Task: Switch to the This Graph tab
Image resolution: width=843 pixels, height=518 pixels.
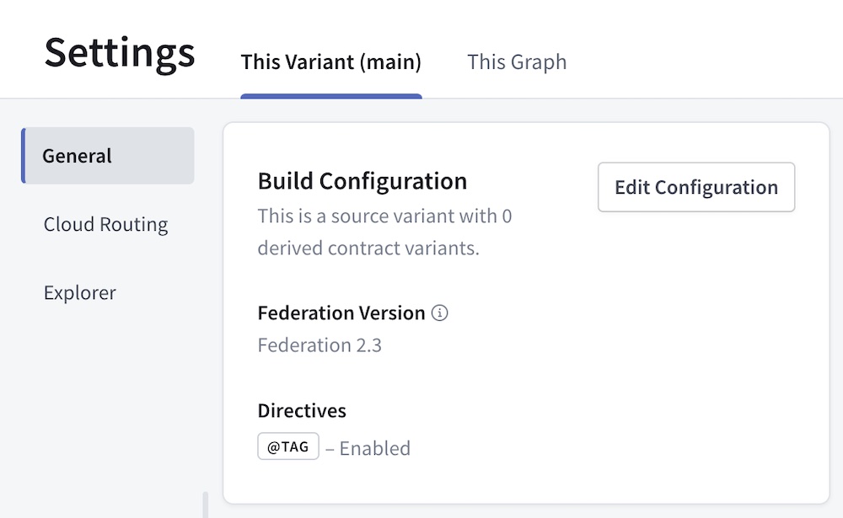Action: [517, 61]
